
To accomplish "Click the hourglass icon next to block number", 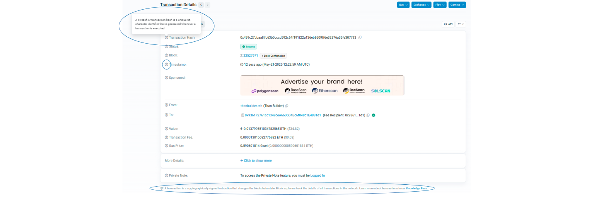I will pos(241,56).
